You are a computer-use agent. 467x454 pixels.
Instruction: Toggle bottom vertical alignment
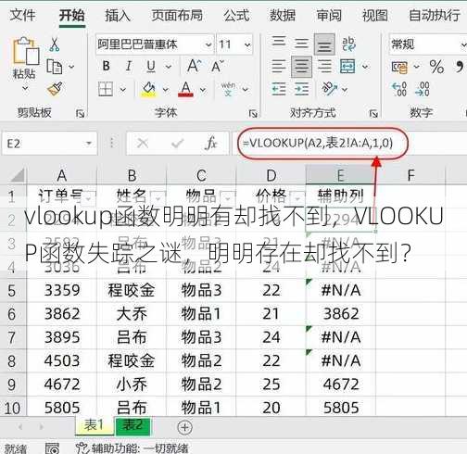point(324,44)
